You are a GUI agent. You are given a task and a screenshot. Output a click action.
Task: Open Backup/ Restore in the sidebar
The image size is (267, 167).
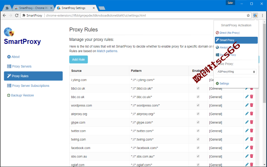(20, 95)
